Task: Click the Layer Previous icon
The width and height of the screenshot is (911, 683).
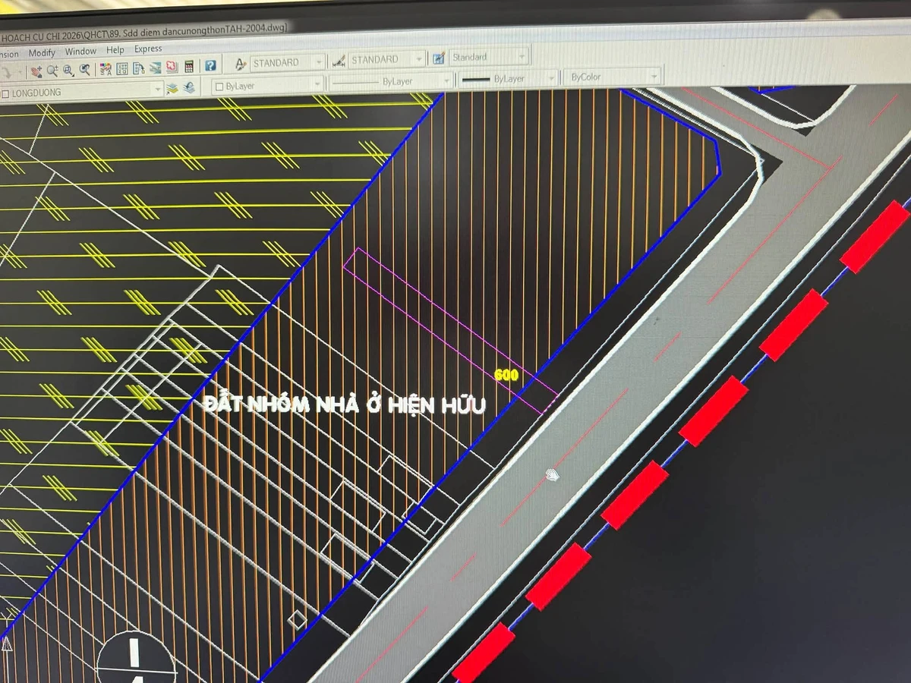Action: [x=188, y=87]
